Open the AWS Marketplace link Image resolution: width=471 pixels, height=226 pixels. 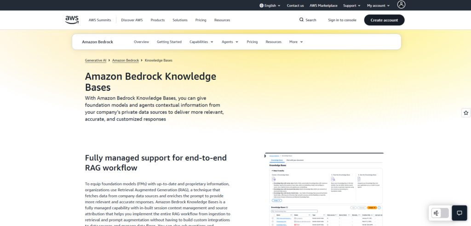(x=323, y=6)
